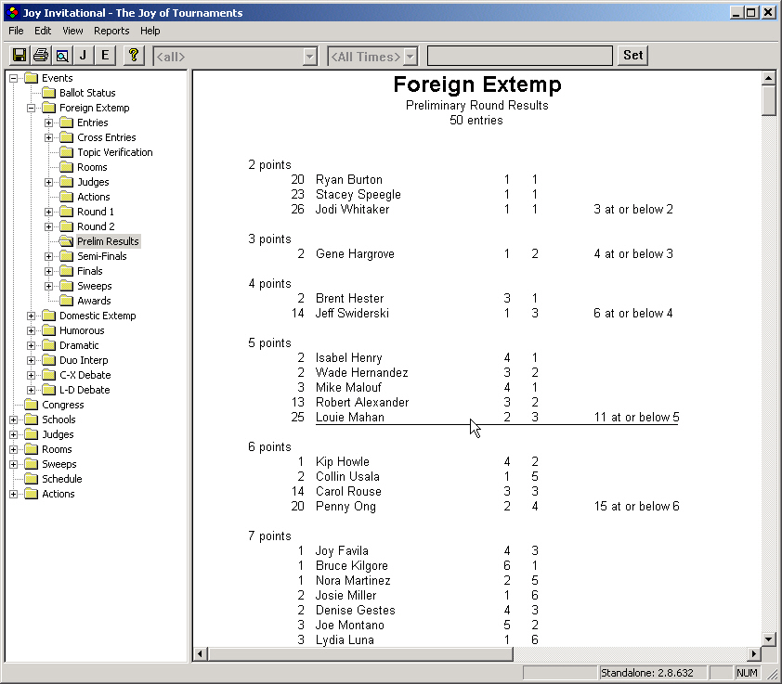Viewport: 782px width, 684px height.
Task: Click the Set button
Action: pos(632,56)
